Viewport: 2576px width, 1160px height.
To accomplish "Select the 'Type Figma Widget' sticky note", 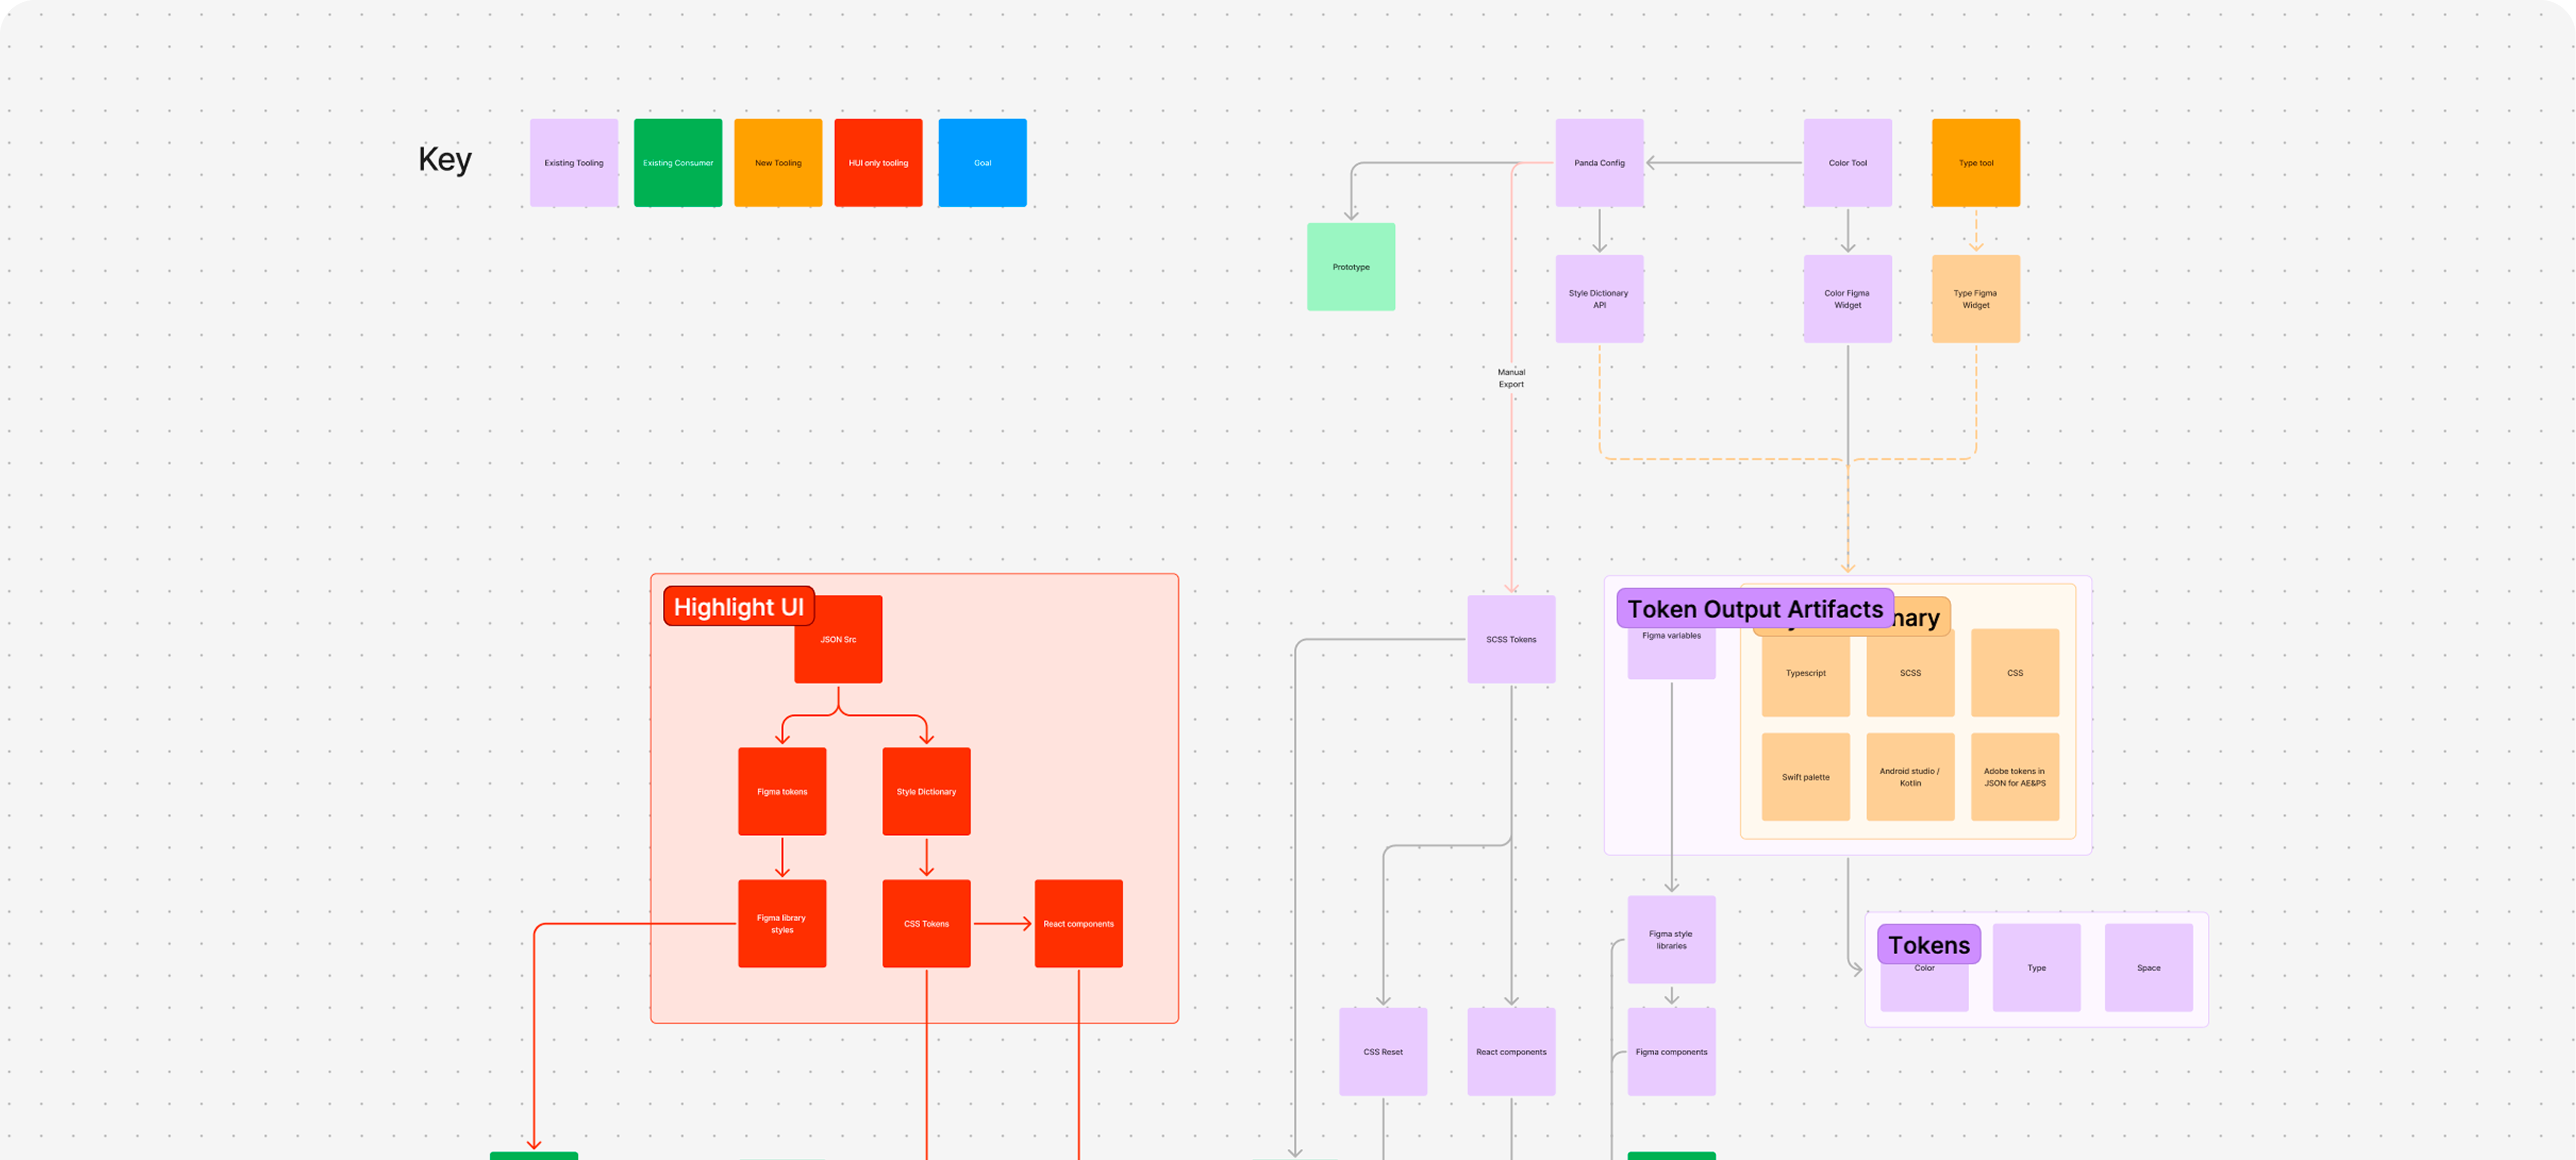I will click(x=1975, y=299).
